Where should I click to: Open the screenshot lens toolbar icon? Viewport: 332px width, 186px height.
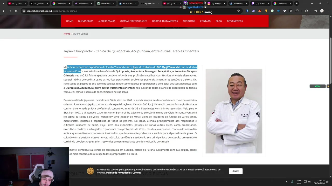tap(306, 11)
